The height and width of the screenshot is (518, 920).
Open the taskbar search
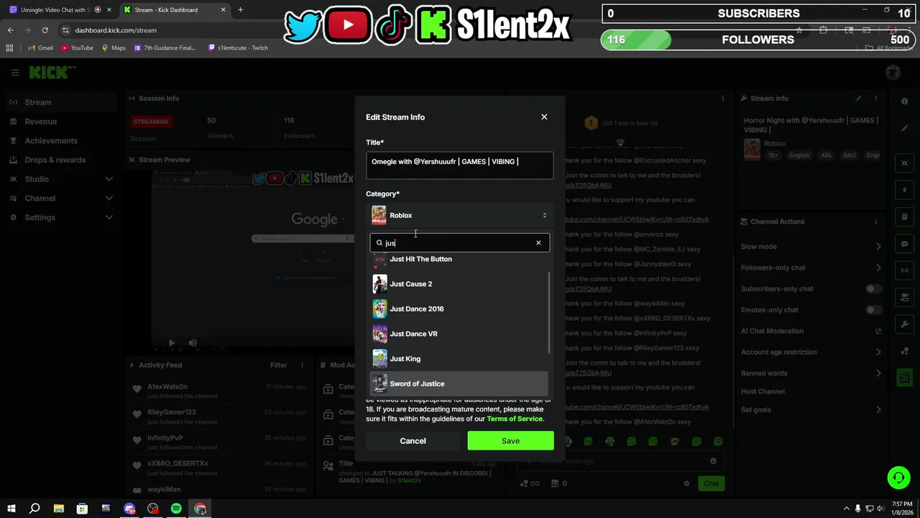(x=34, y=509)
